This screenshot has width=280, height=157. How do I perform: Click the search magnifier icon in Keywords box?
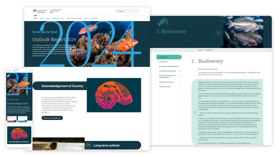117,11
